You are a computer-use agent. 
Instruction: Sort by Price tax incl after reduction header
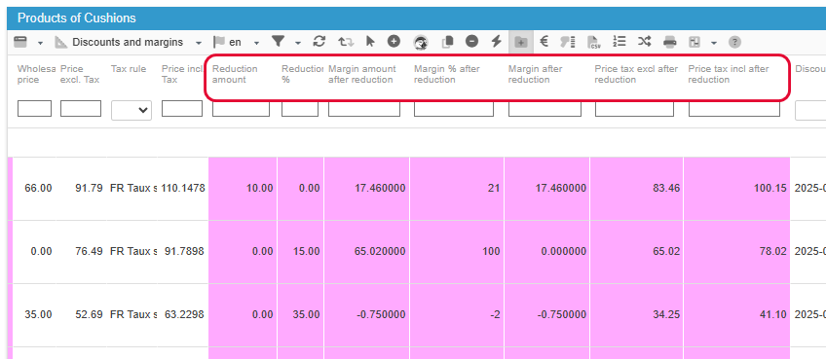pyautogui.click(x=729, y=74)
